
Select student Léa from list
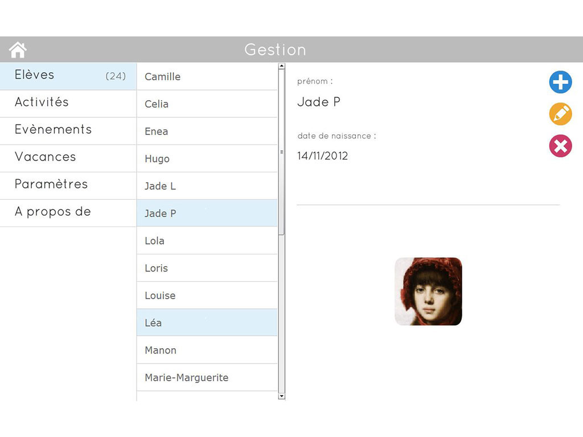click(x=207, y=323)
